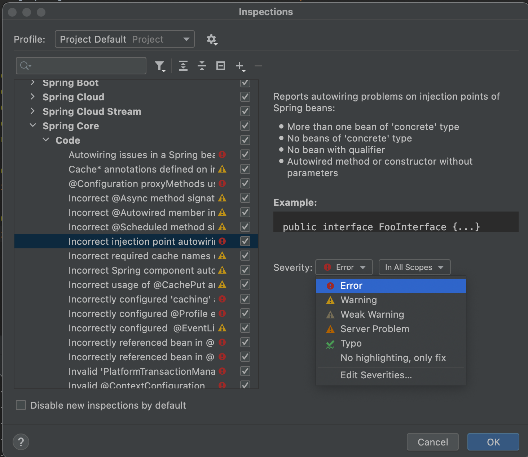Click warning icon on required cache names row
Viewport: 528px width, 457px height.
coord(222,256)
